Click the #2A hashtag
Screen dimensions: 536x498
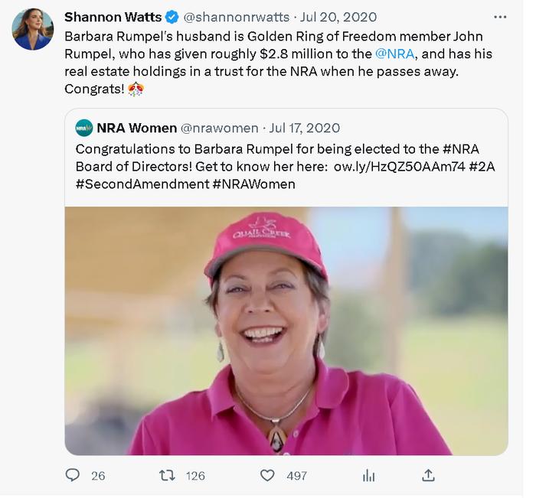pos(482,166)
